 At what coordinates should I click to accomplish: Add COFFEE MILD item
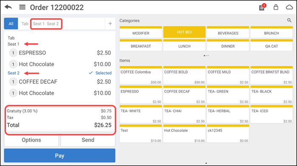(228, 75)
